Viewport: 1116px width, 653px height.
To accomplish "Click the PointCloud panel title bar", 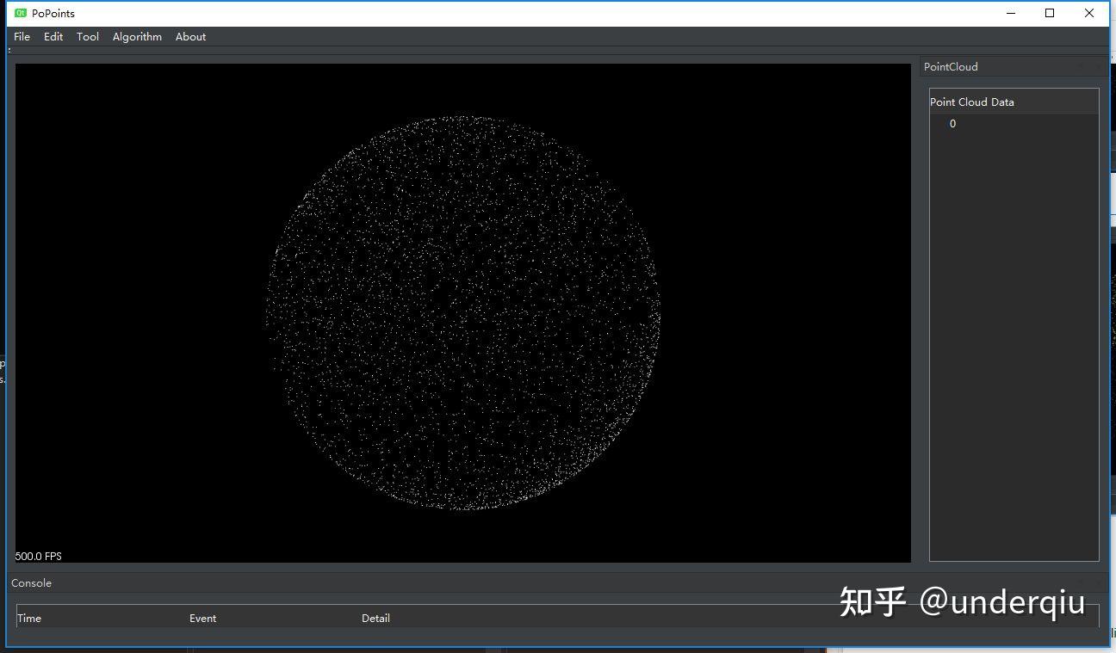I will coord(951,66).
